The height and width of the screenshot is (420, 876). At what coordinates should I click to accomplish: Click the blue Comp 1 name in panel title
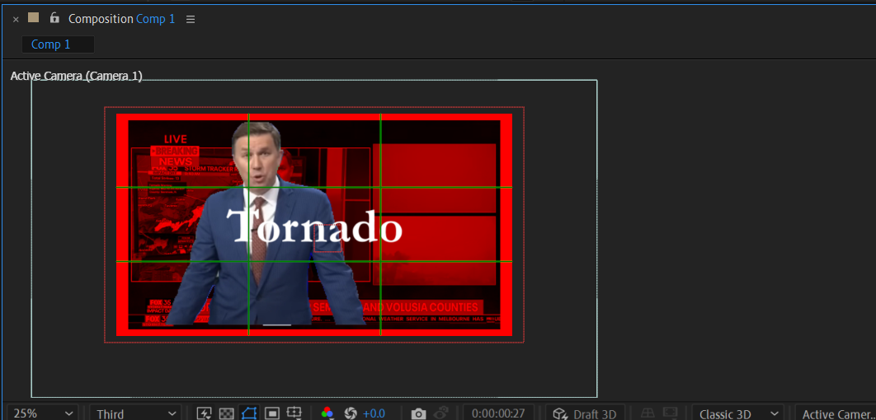pyautogui.click(x=155, y=19)
